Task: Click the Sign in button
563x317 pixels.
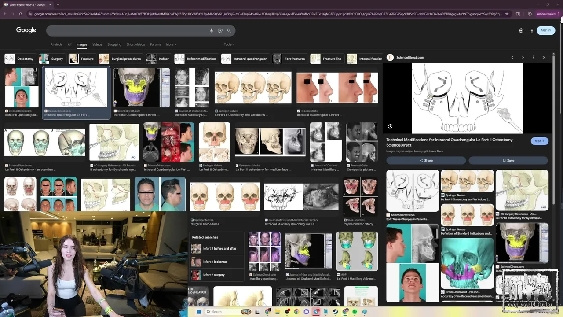Action: pos(546,30)
